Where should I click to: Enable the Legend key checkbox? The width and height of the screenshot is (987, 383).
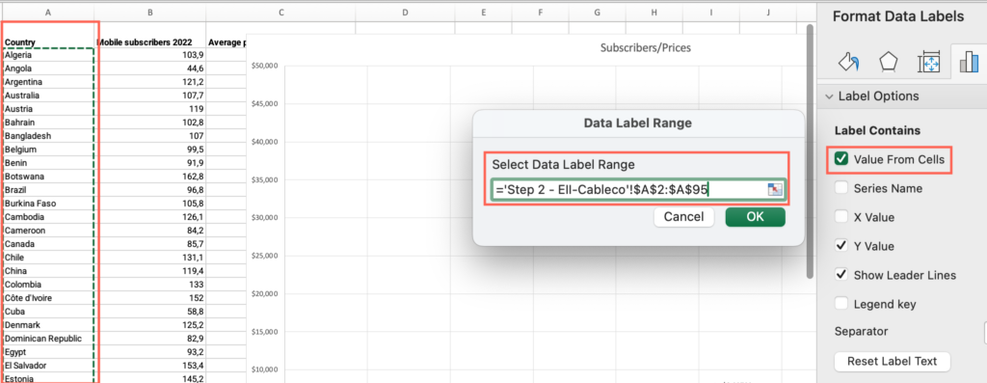tap(840, 304)
